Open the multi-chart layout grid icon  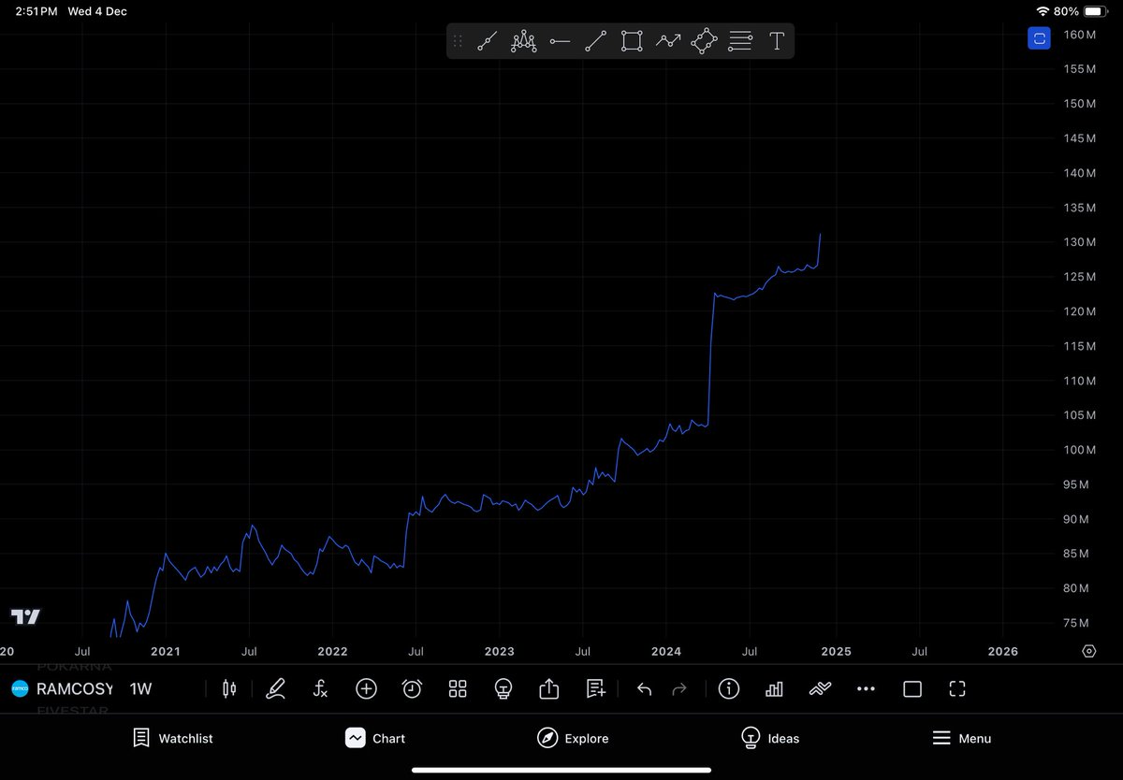(x=458, y=689)
